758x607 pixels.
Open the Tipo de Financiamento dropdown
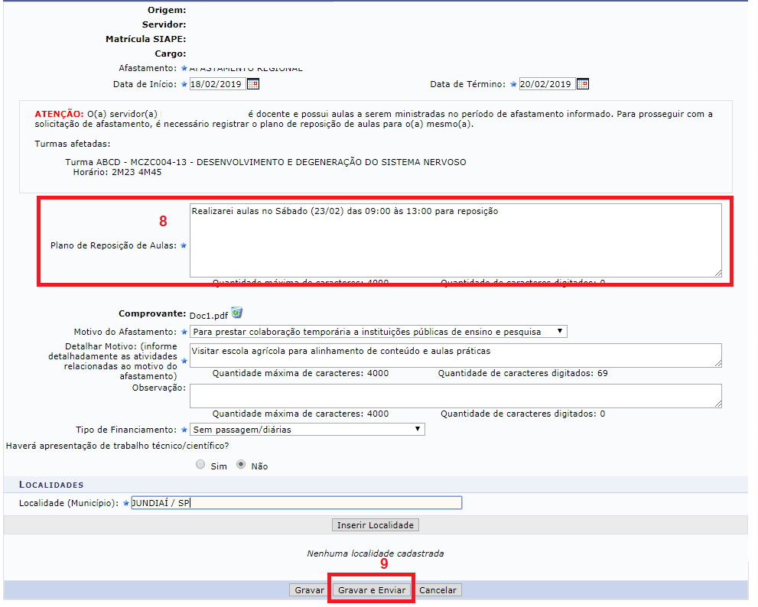pyautogui.click(x=307, y=430)
